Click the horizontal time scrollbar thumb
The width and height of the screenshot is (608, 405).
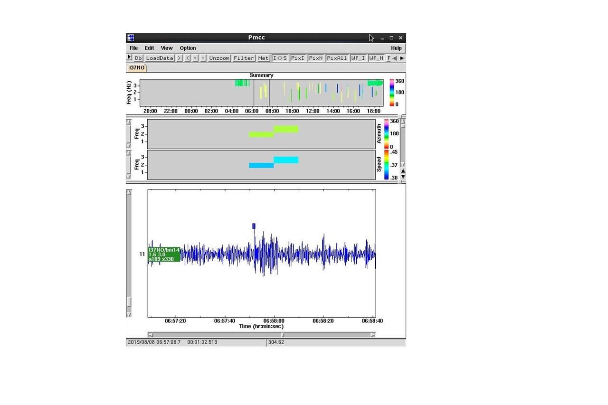click(283, 335)
